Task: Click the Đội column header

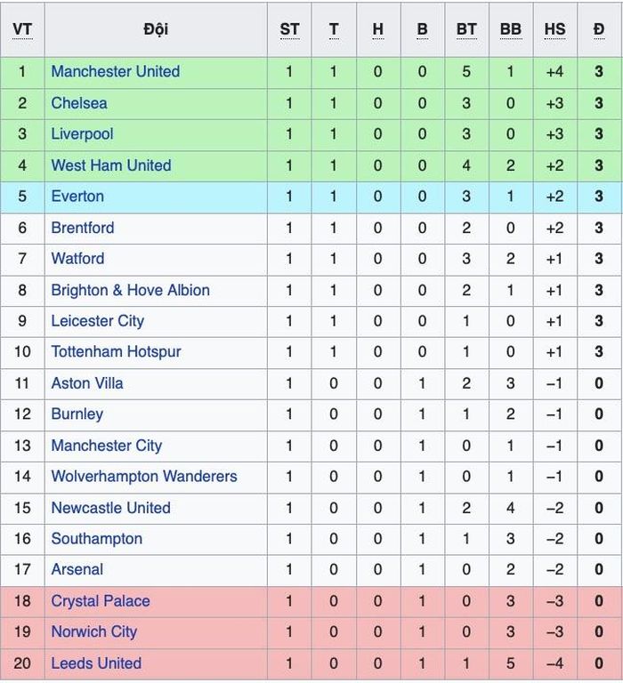Action: click(x=156, y=29)
